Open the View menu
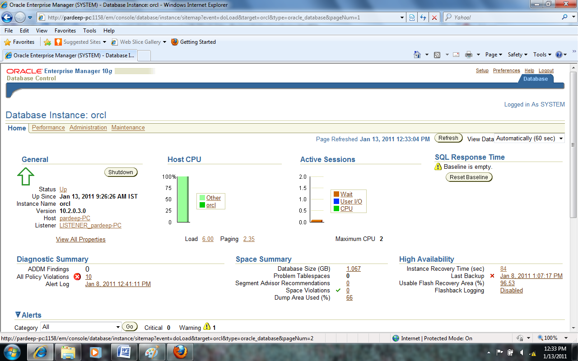Viewport: 578px width, 361px height. 42,31
